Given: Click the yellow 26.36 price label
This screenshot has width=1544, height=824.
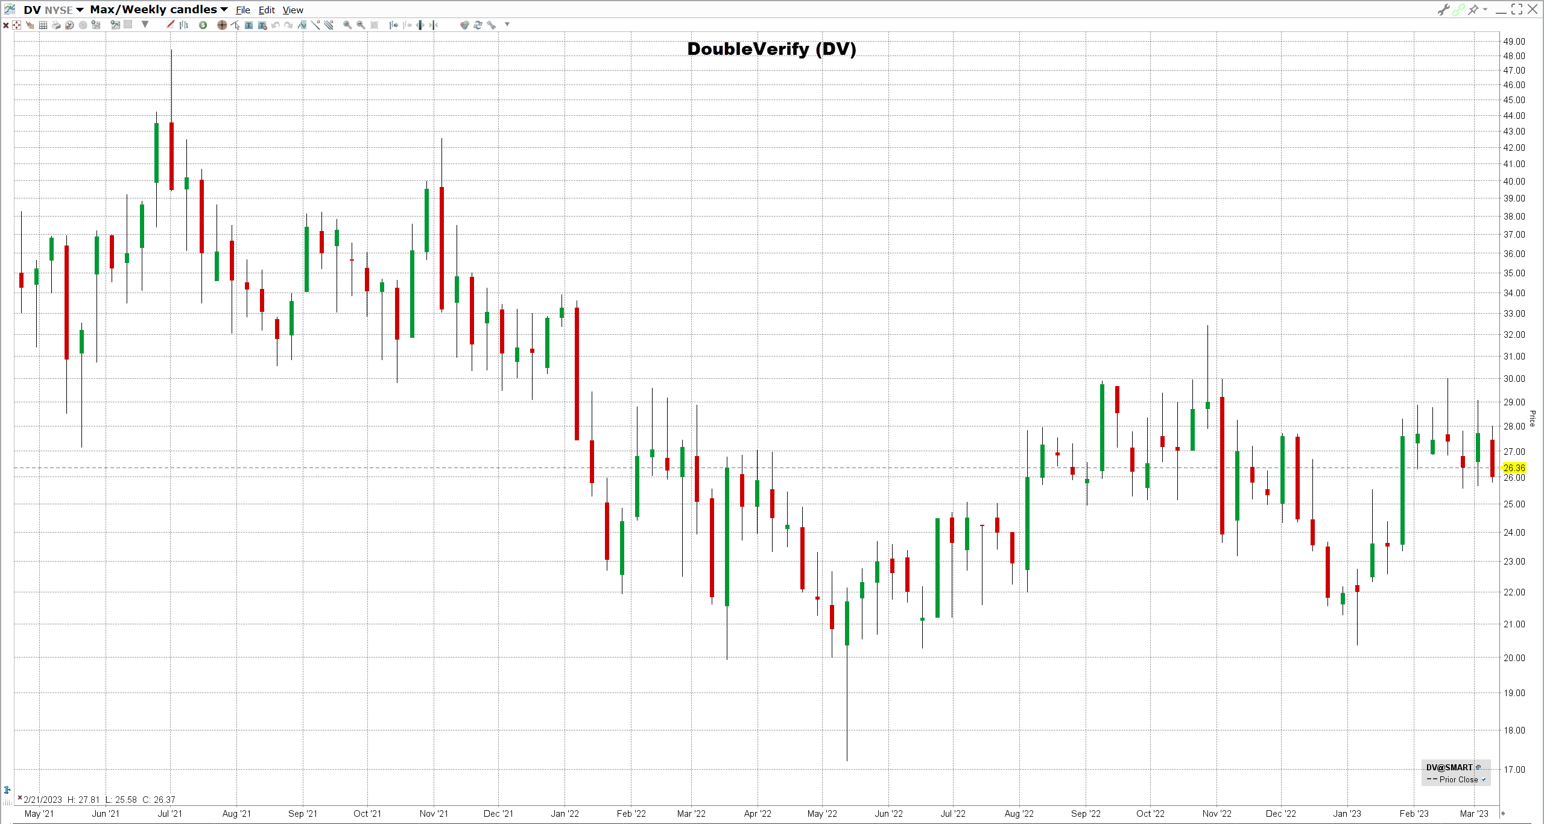Looking at the screenshot, I should [1514, 467].
